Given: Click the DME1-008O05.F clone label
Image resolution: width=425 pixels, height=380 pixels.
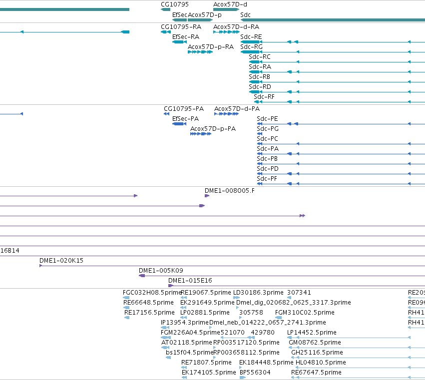Looking at the screenshot, I should coord(230,191).
